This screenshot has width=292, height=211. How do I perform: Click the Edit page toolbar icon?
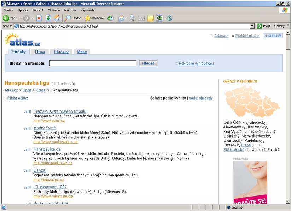pos(141,18)
